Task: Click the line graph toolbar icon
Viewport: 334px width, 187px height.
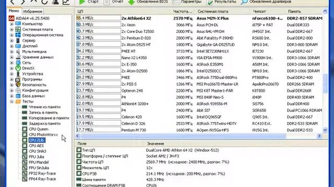Action: [66, 2]
